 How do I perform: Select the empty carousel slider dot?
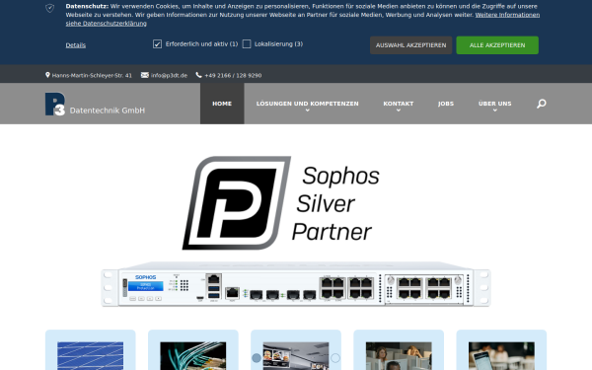tap(335, 357)
